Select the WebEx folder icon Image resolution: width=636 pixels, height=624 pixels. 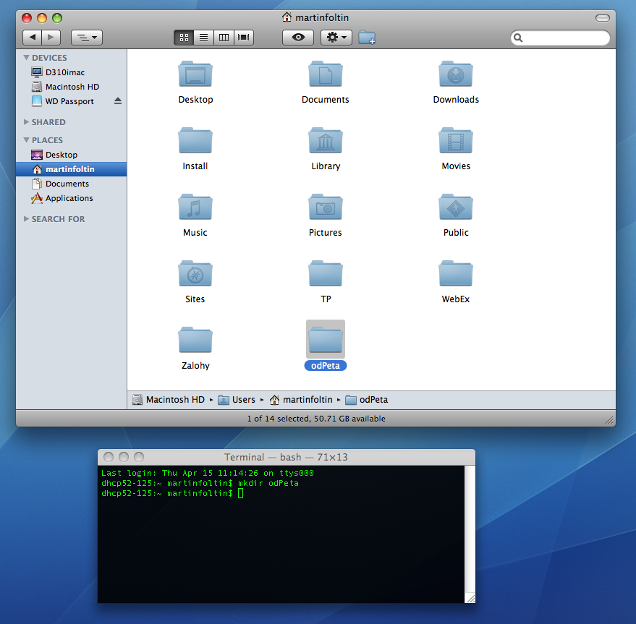[x=456, y=274]
